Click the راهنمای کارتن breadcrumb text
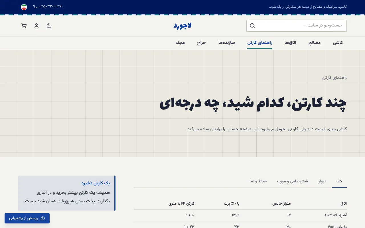 coord(334,78)
